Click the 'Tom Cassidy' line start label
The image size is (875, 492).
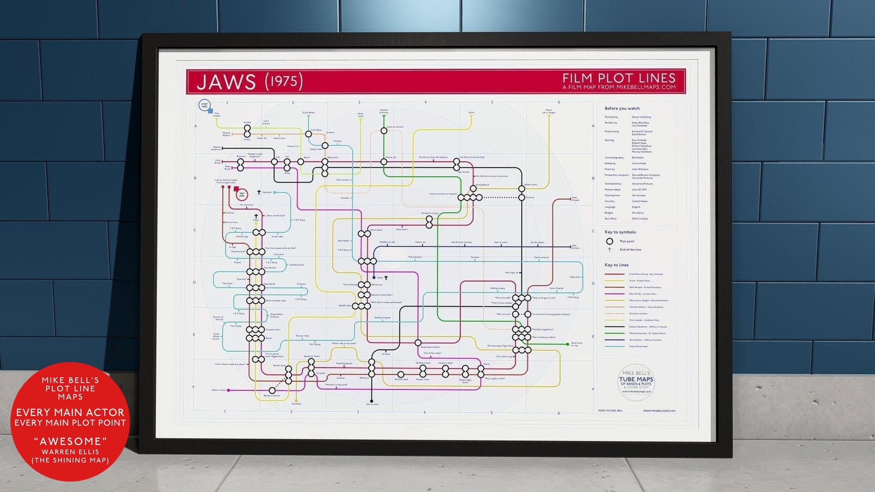point(217,114)
